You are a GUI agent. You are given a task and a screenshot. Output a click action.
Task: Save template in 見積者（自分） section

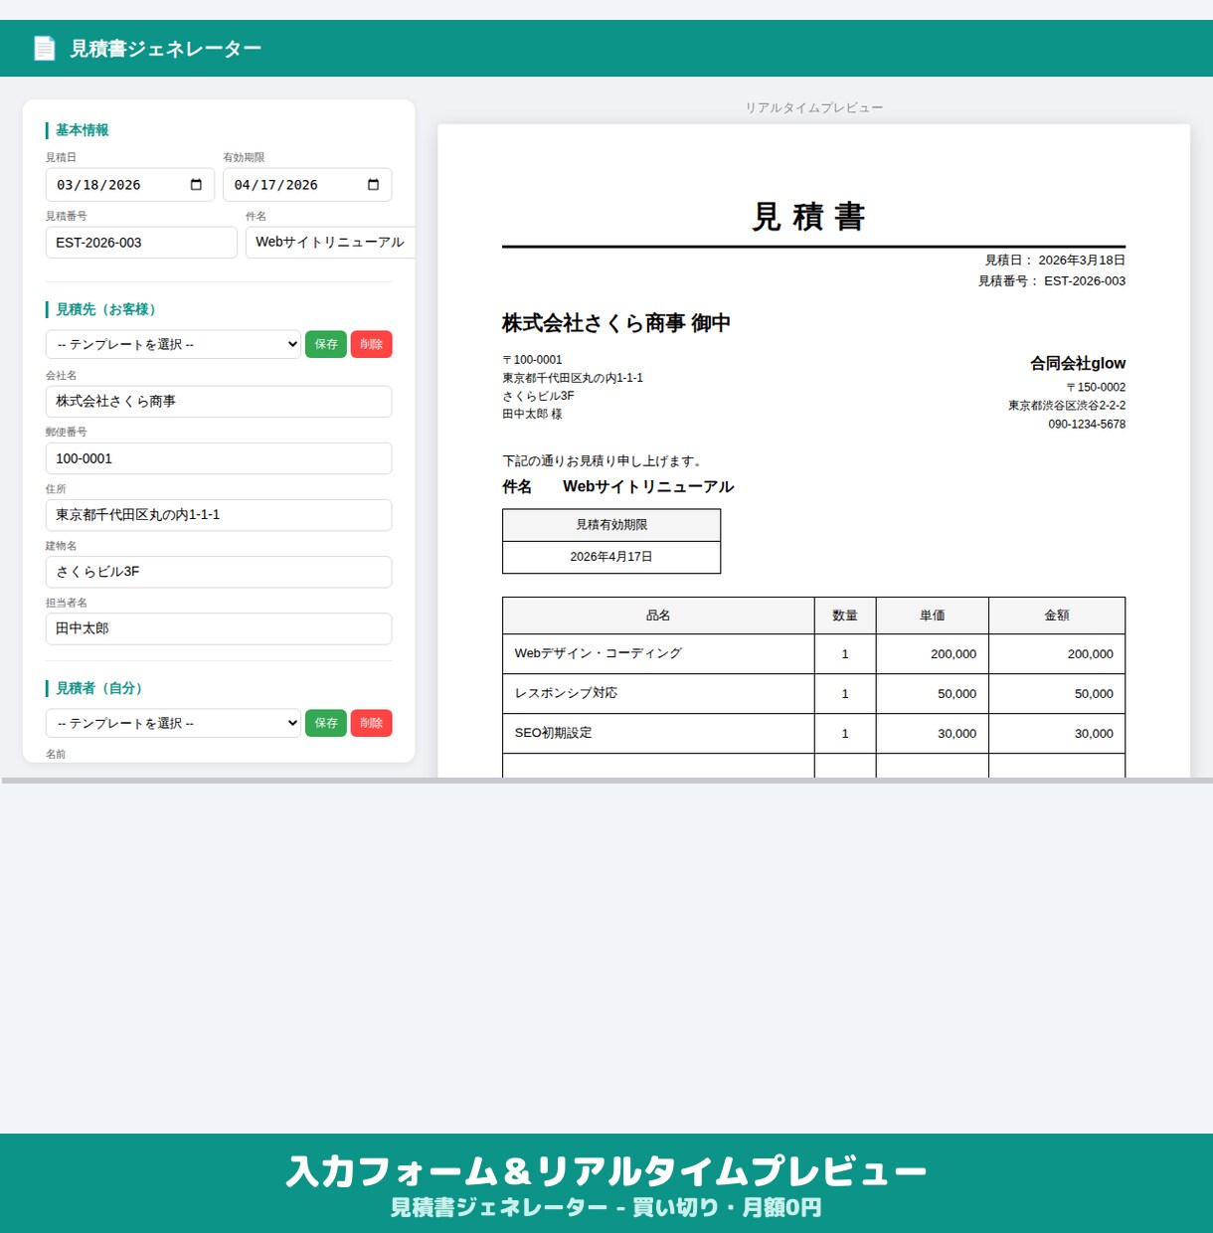point(326,723)
